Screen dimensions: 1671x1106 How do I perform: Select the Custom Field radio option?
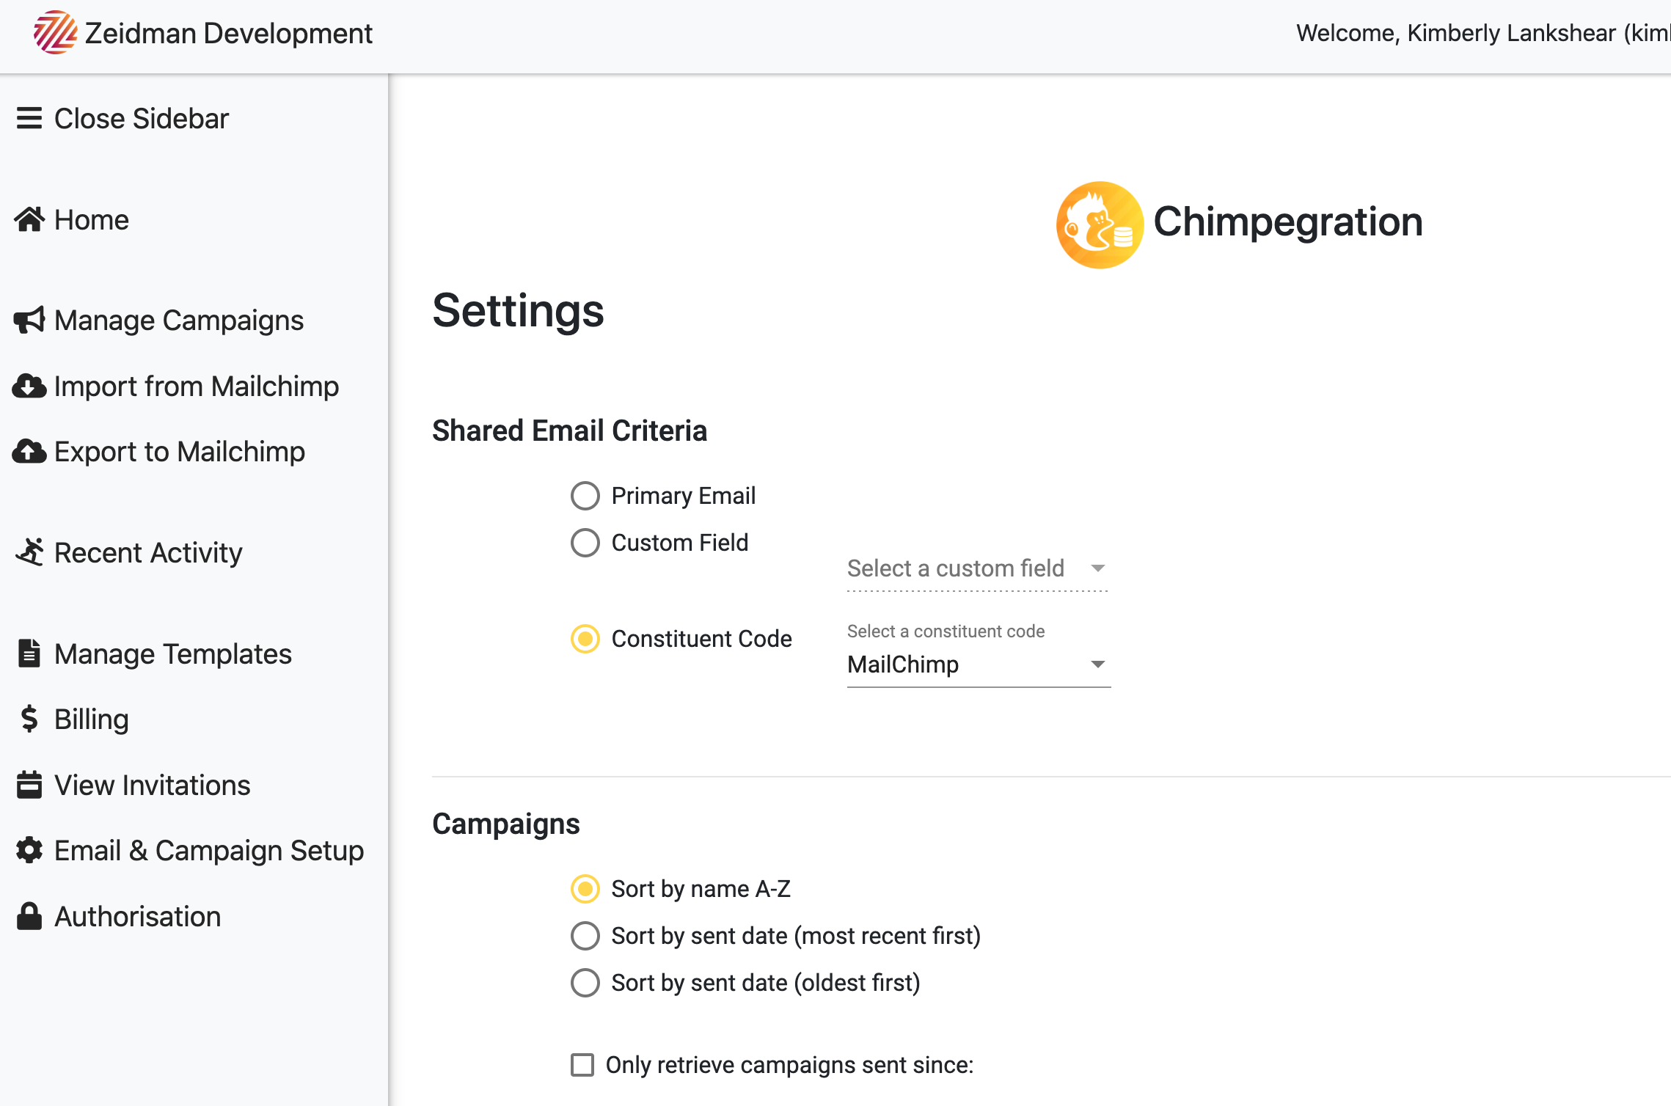[585, 543]
